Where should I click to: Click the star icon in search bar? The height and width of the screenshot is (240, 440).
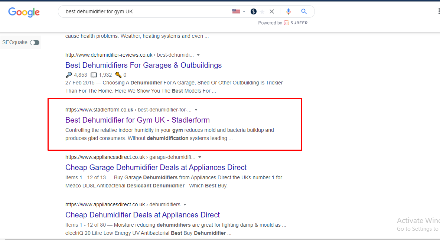click(262, 12)
